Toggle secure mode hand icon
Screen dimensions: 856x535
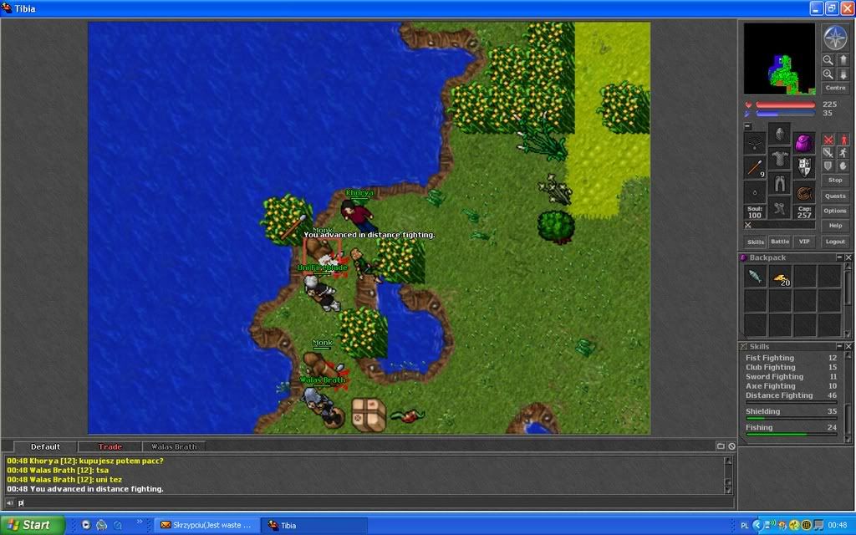[x=843, y=166]
